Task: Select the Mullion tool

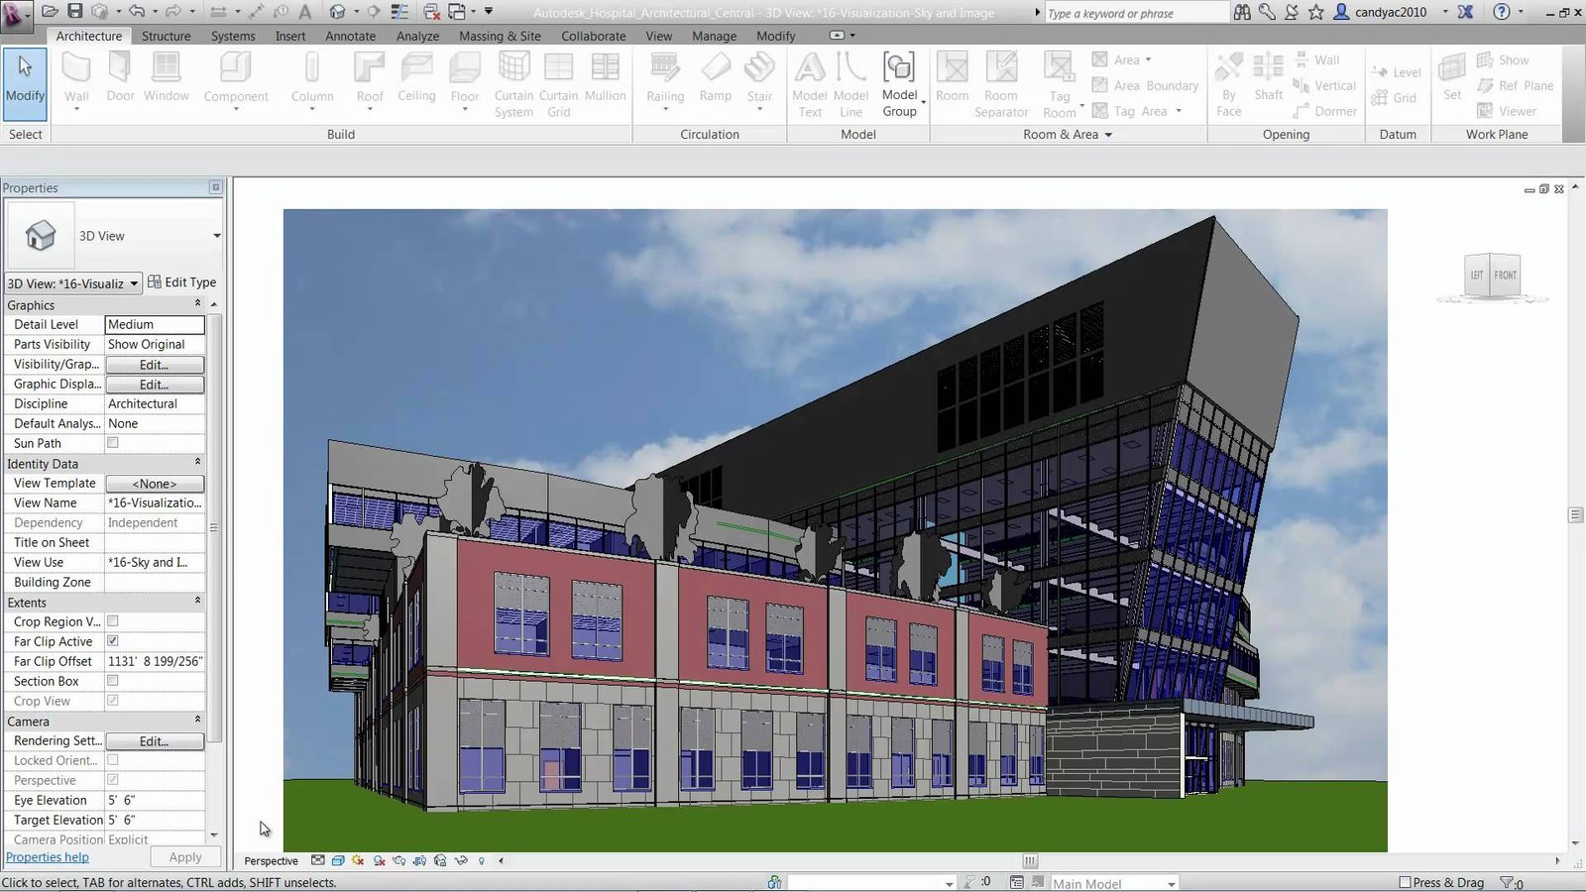Action: coord(605,77)
